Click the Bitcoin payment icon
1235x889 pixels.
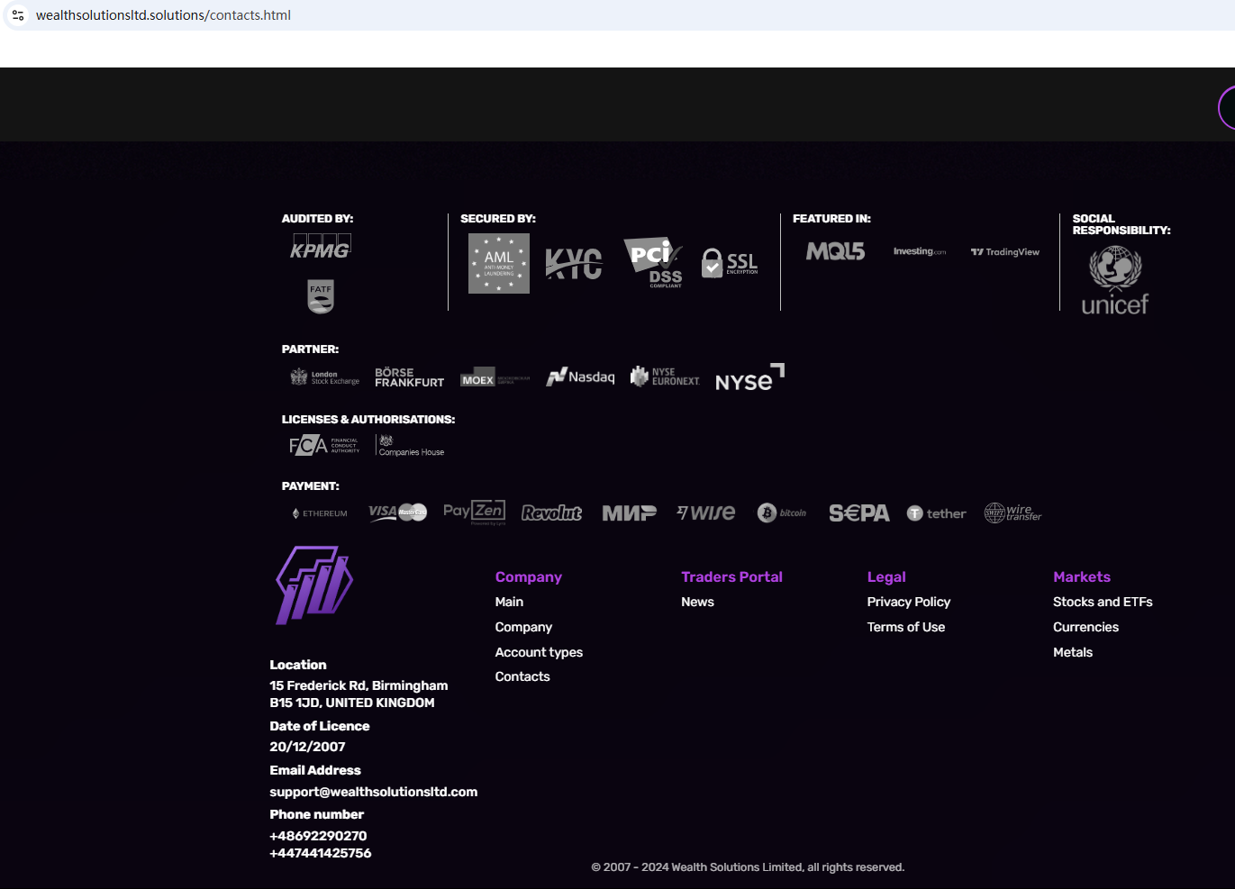pyautogui.click(x=781, y=513)
